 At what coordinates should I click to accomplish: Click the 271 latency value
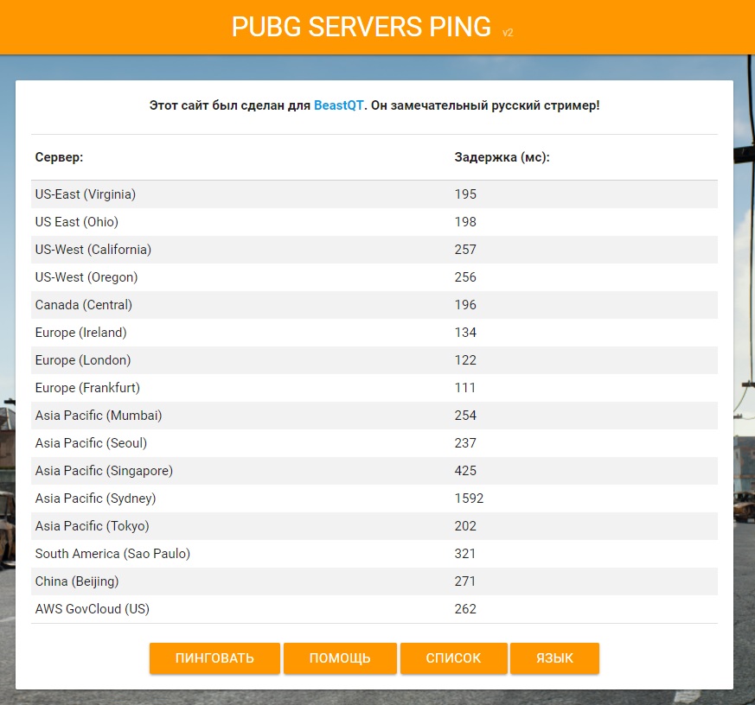coord(465,581)
